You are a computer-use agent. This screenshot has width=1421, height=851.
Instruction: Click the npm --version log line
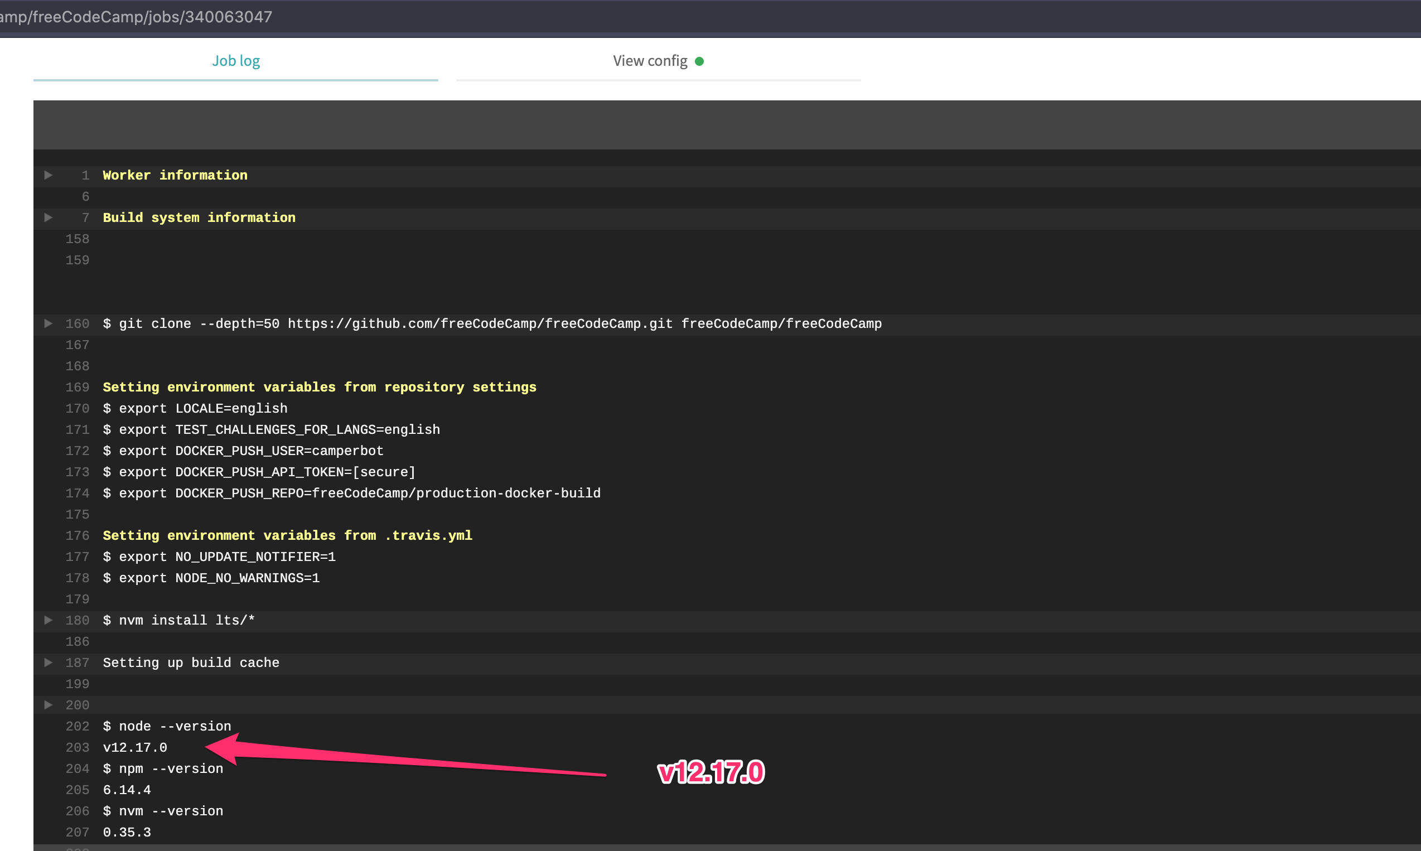tap(163, 768)
